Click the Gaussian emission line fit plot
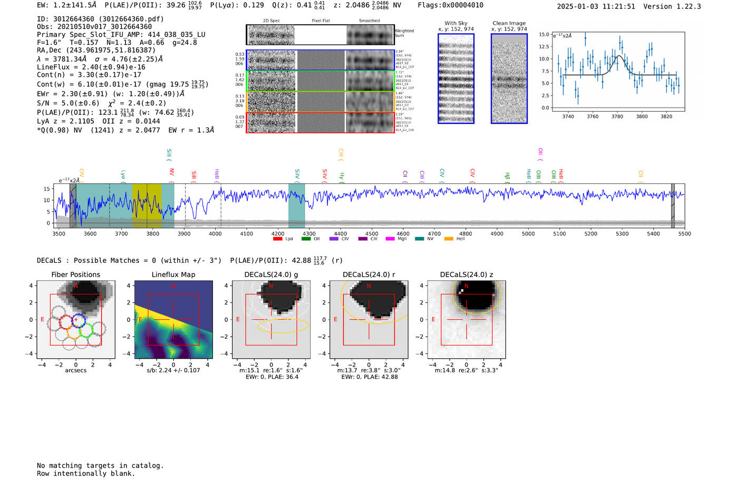The width and height of the screenshot is (738, 502). (x=618, y=72)
